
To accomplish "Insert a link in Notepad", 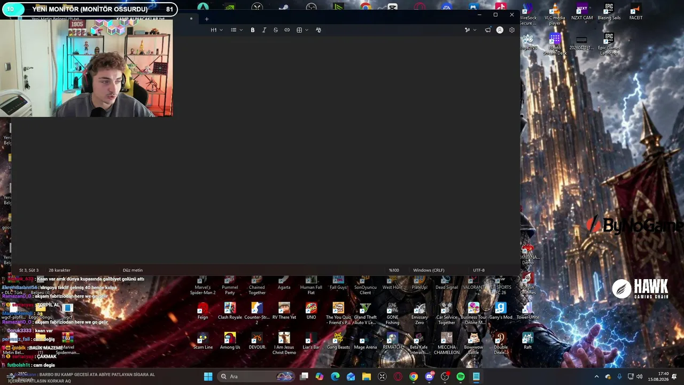I will tap(287, 30).
